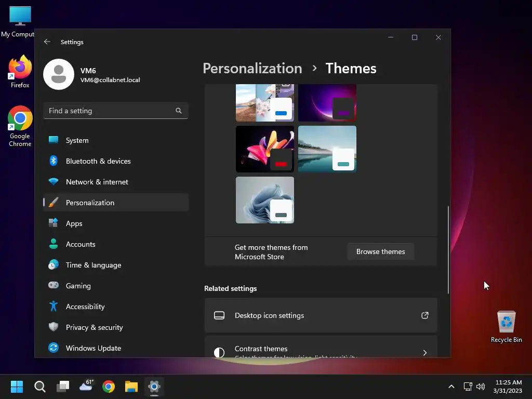Open the VM6 user profile picture
The height and width of the screenshot is (399, 532).
pos(59,74)
